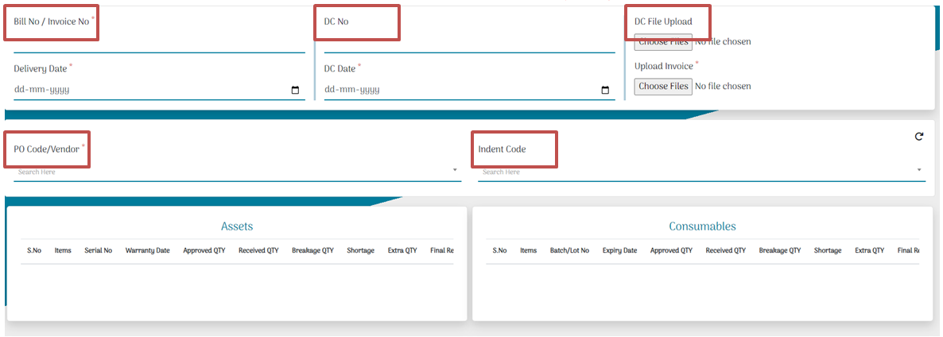Click Serial No column header in Assets

pyautogui.click(x=99, y=250)
